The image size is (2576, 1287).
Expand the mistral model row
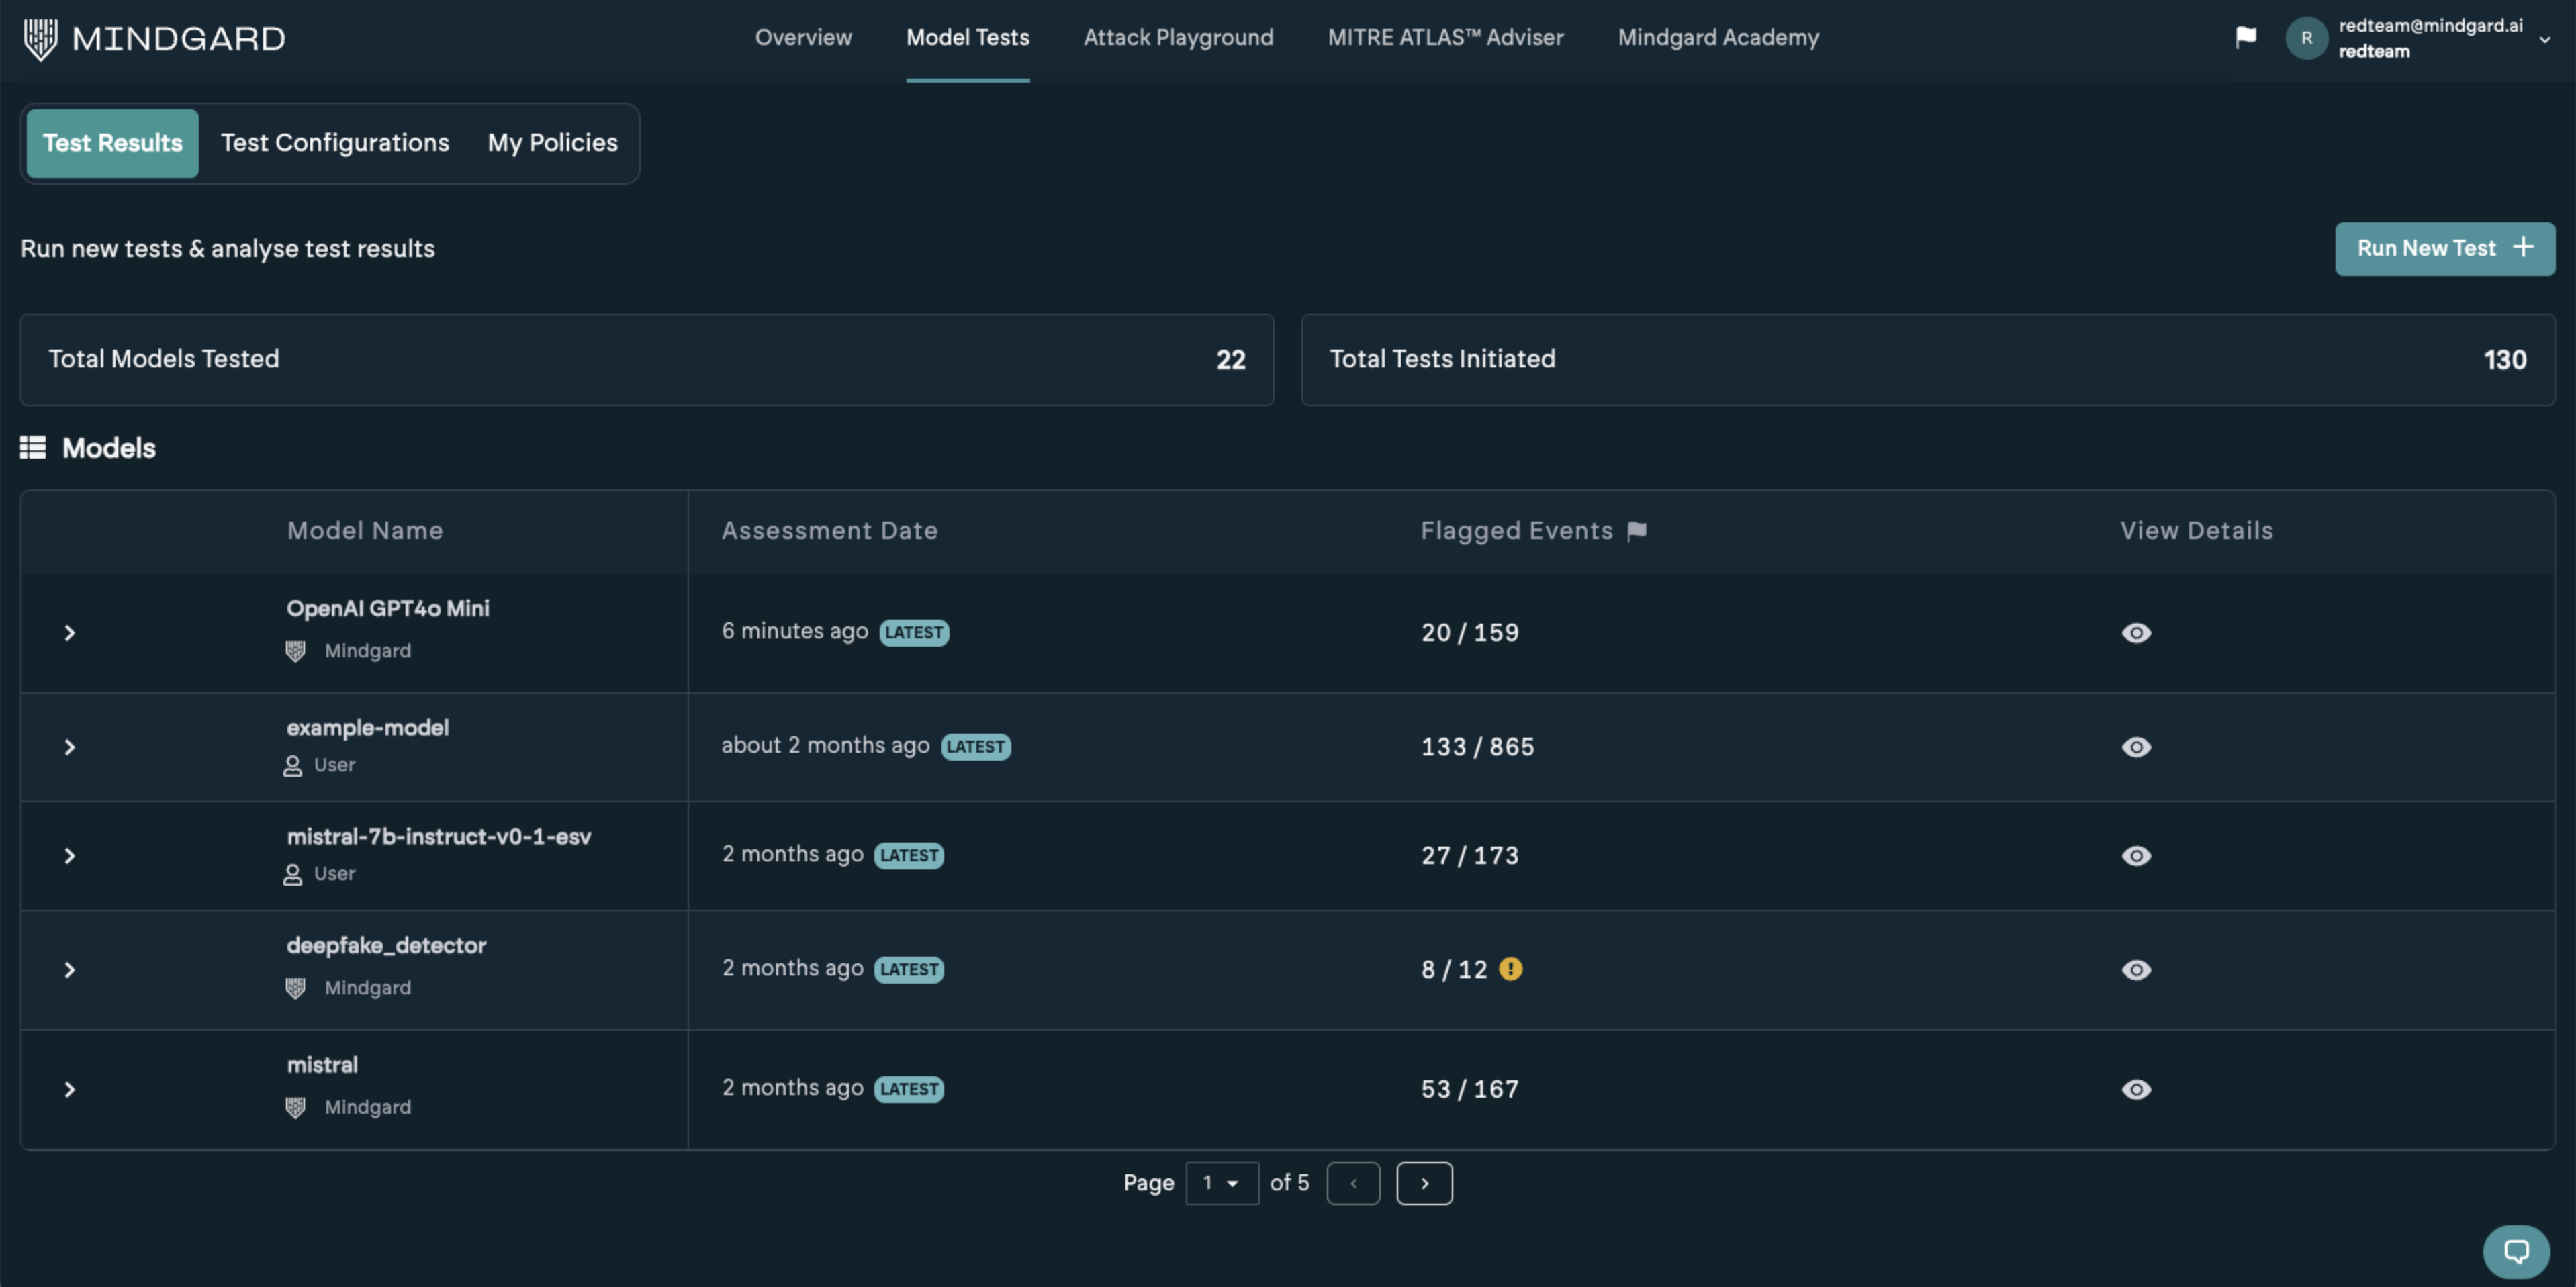click(x=69, y=1089)
